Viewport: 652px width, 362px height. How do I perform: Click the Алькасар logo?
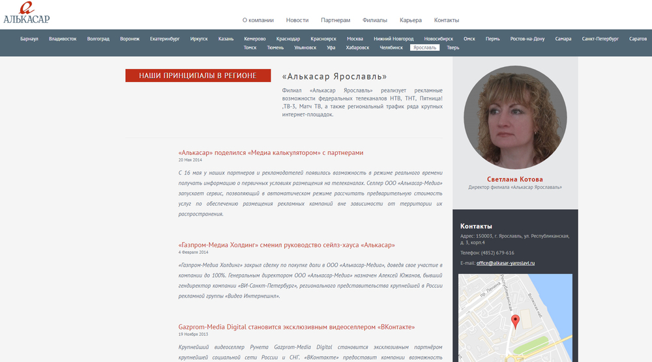(26, 13)
